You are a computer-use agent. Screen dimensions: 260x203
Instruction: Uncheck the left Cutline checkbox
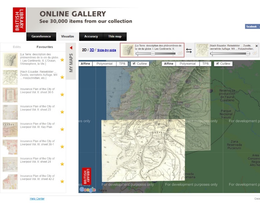tap(134, 64)
